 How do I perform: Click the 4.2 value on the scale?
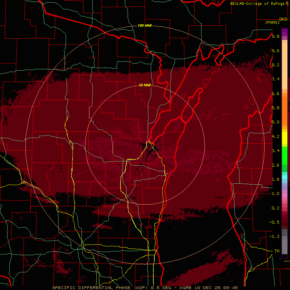coord(275,137)
